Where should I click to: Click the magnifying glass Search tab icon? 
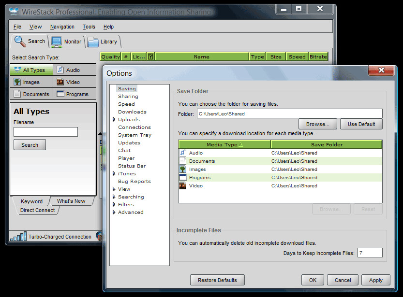[20, 42]
